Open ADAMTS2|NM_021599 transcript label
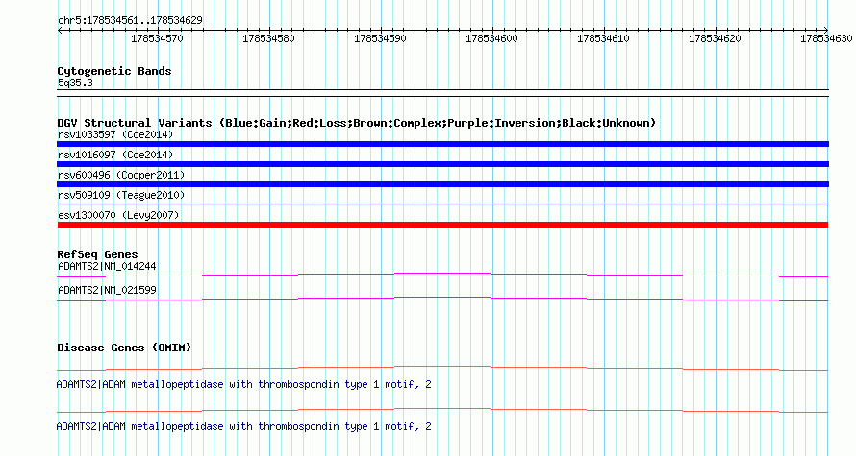The width and height of the screenshot is (856, 456). pyautogui.click(x=107, y=290)
